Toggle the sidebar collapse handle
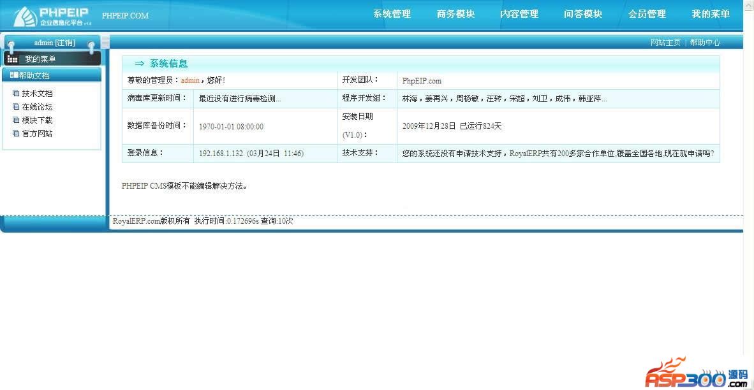Viewport: 754px width, 390px height. tap(105, 42)
